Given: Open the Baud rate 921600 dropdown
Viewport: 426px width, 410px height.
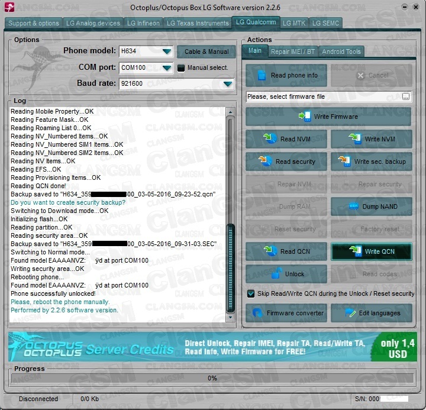Looking at the screenshot, I should coord(228,83).
